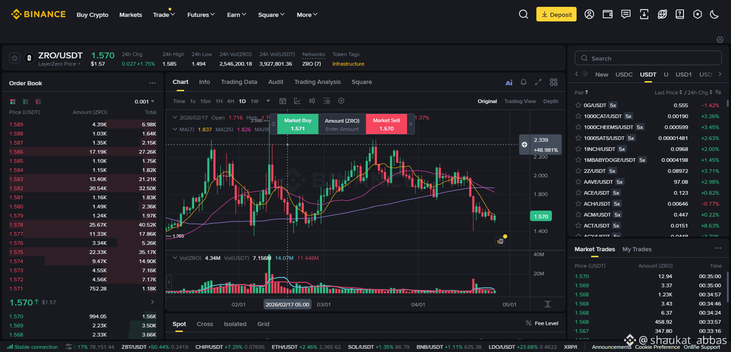Open the user profile icon
The height and width of the screenshot is (352, 731).
pos(589,14)
